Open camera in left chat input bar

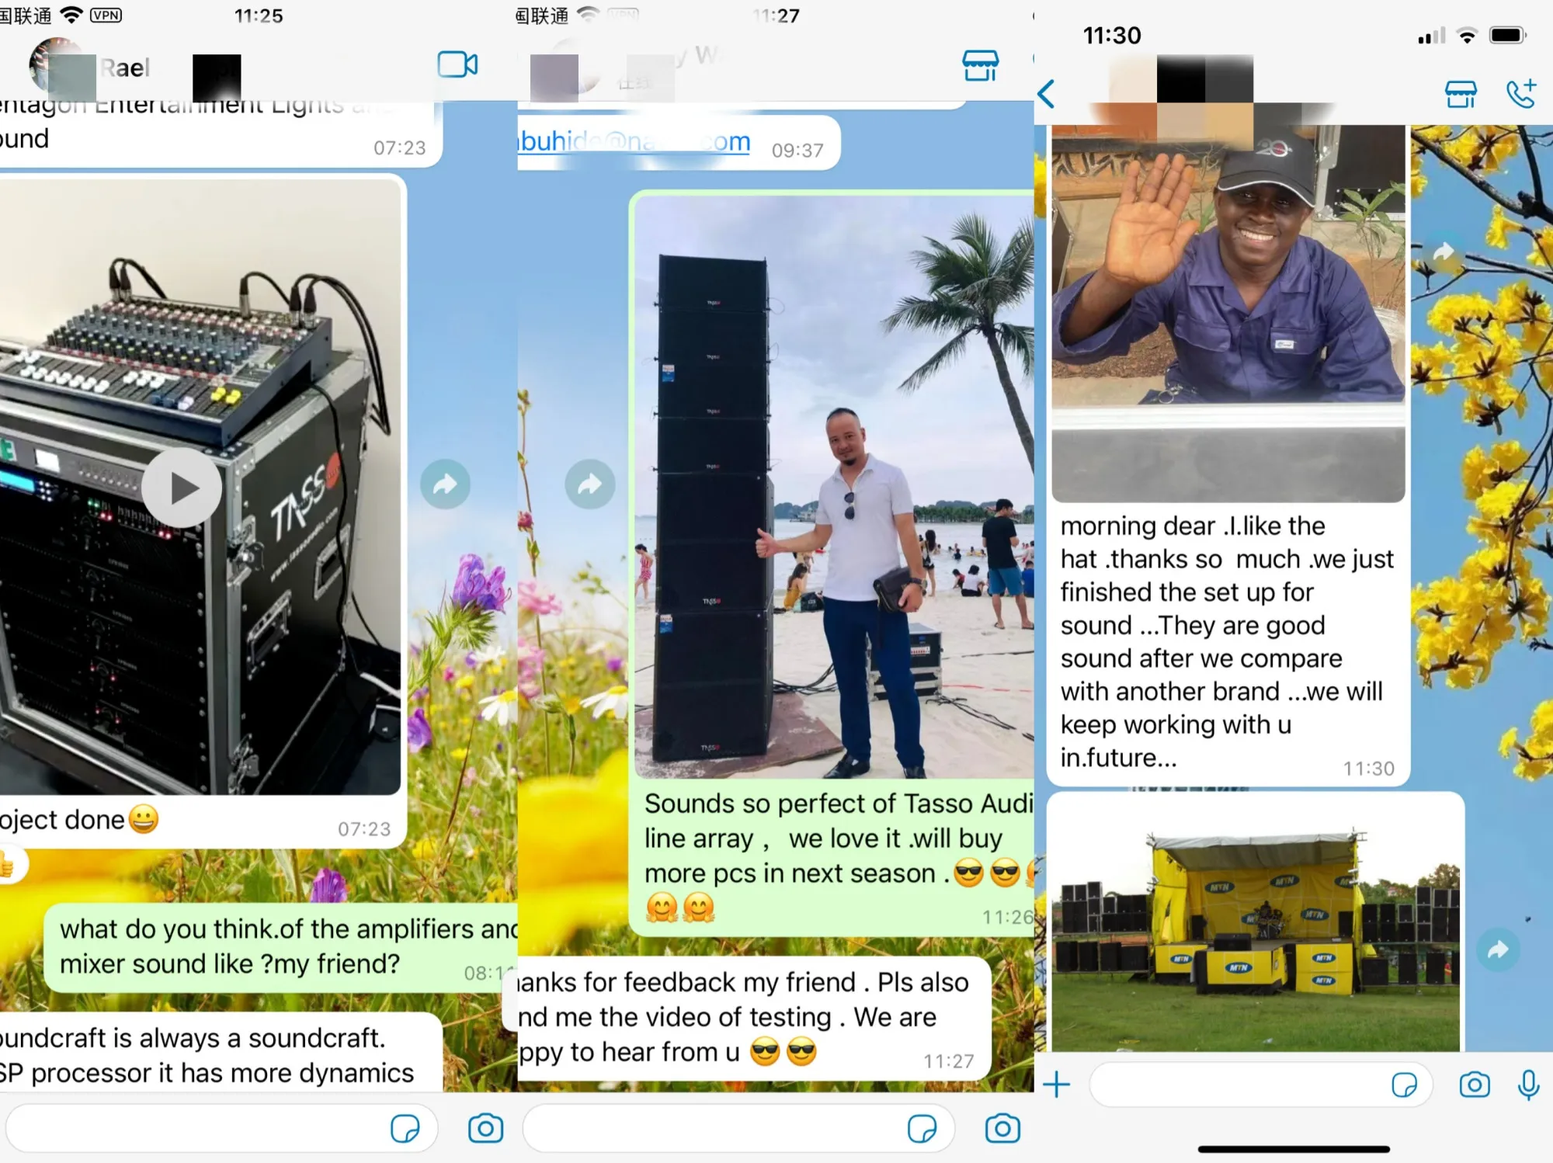485,1128
